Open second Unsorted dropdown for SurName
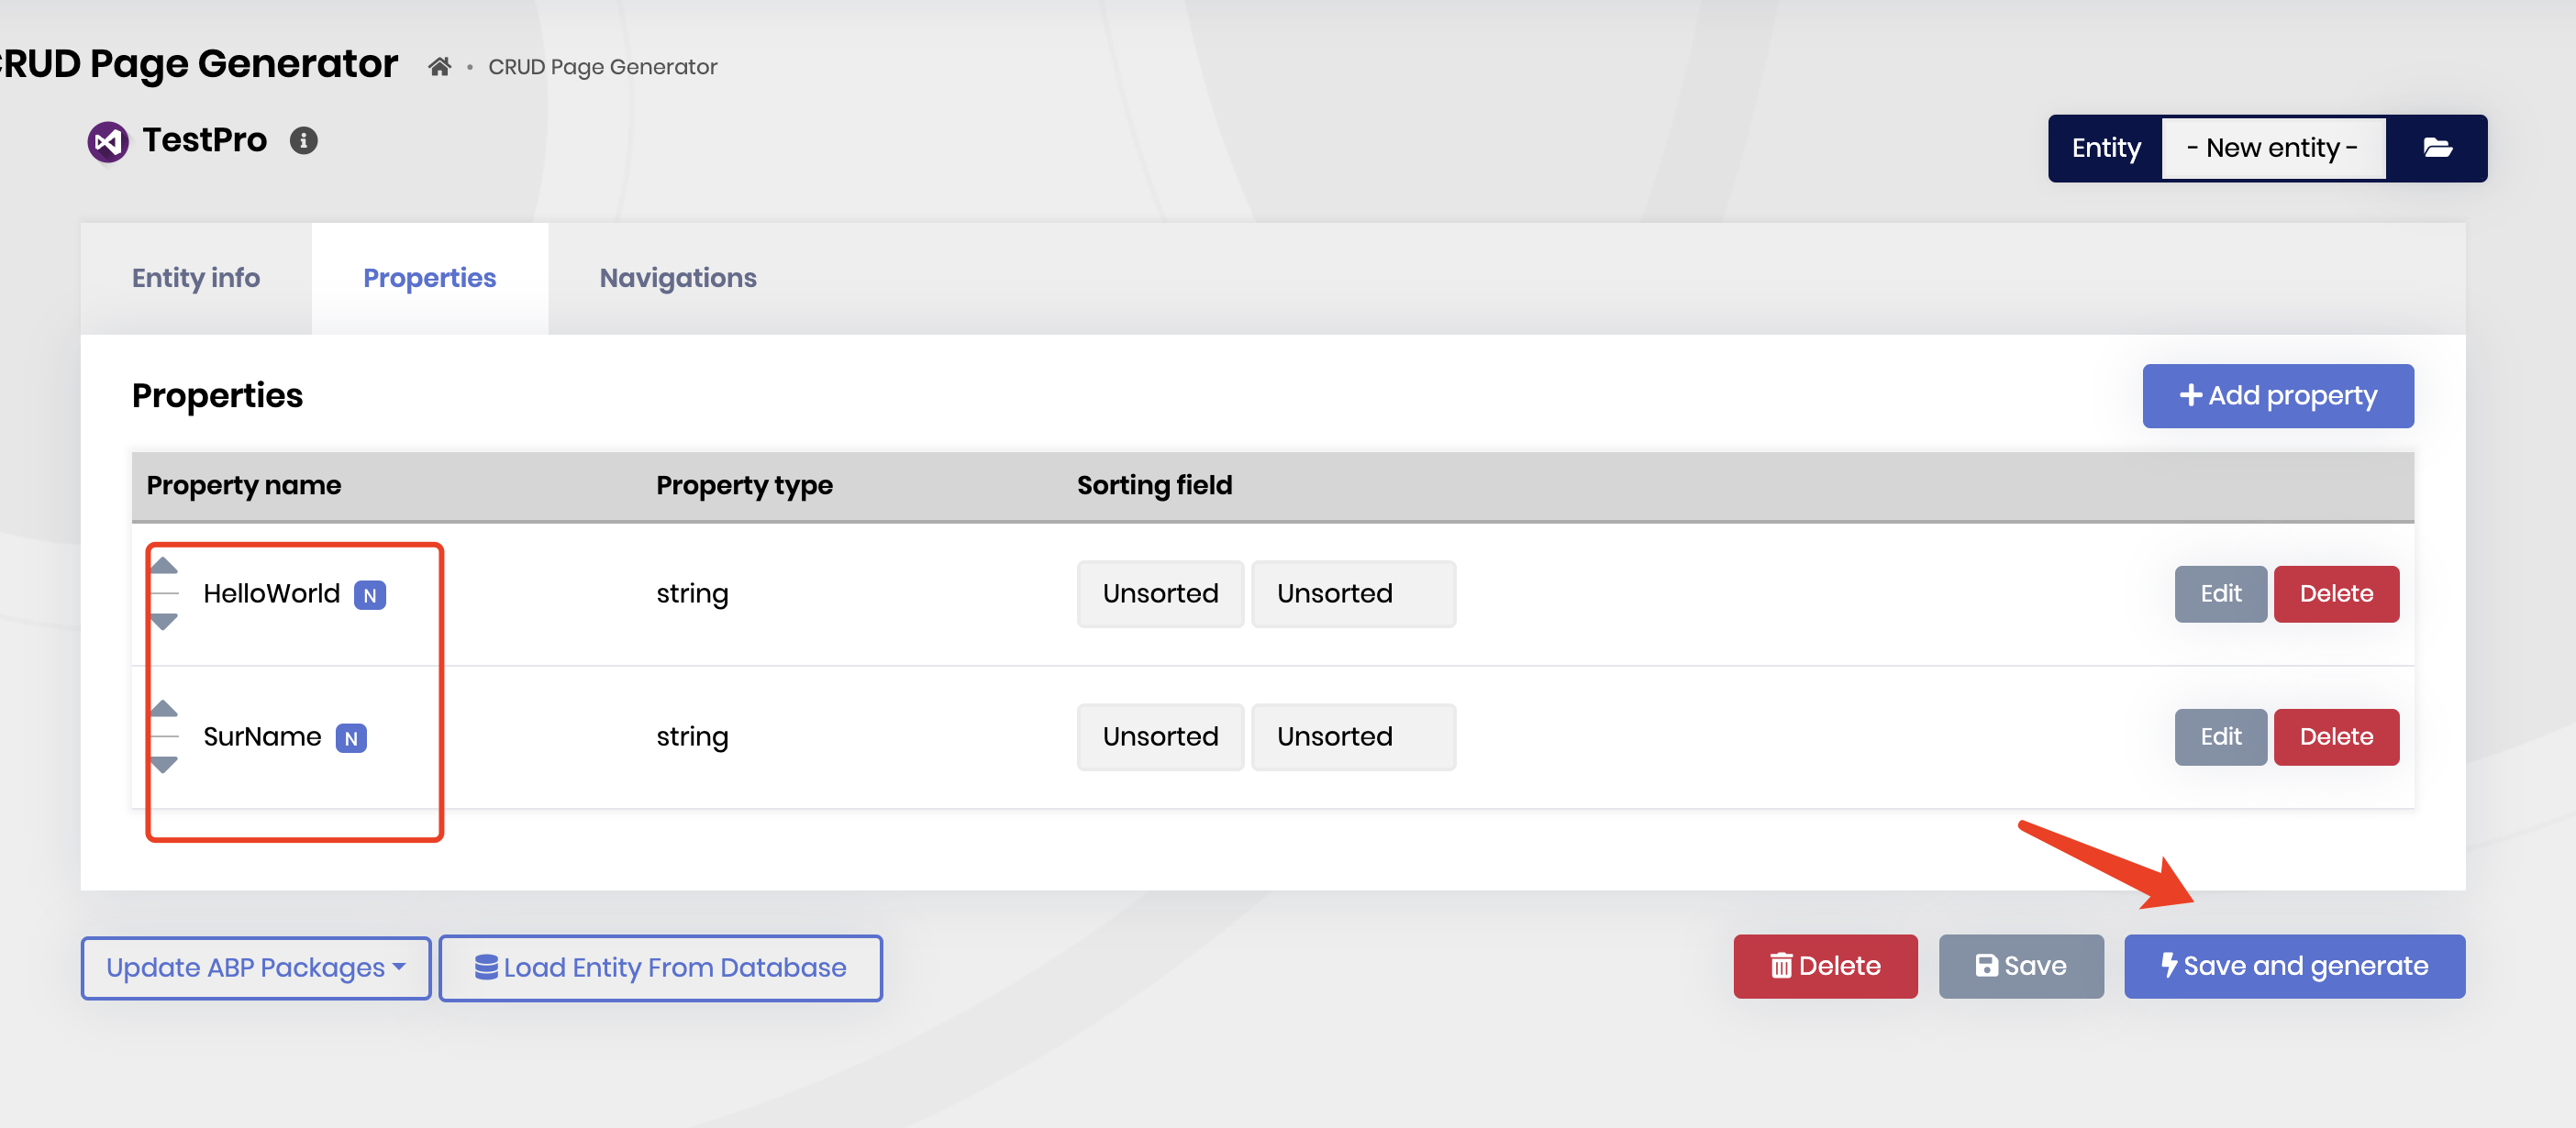 tap(1353, 736)
